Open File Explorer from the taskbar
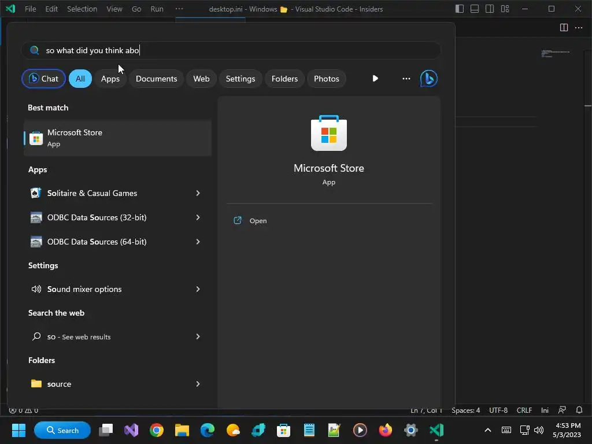Viewport: 592px width, 444px height. tap(182, 430)
